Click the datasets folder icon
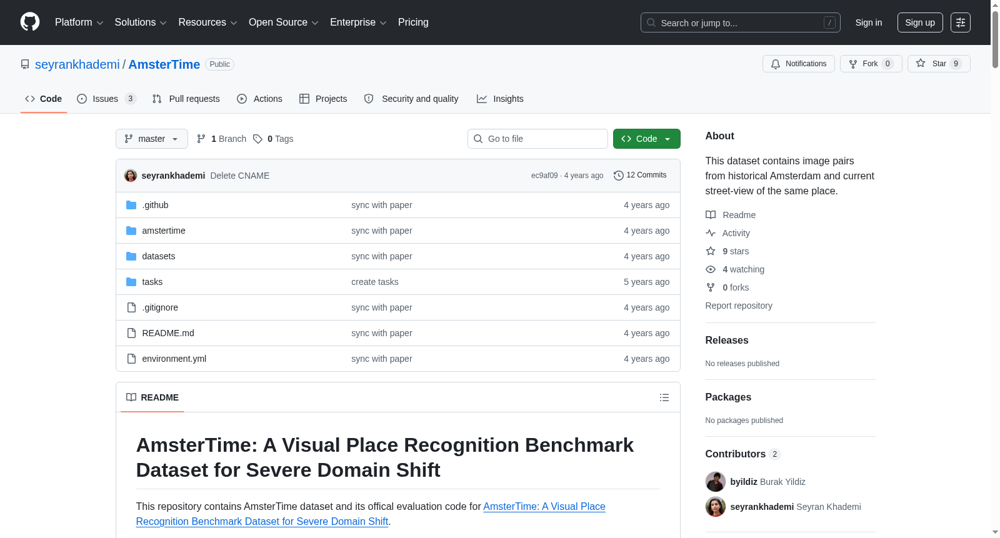 point(131,256)
